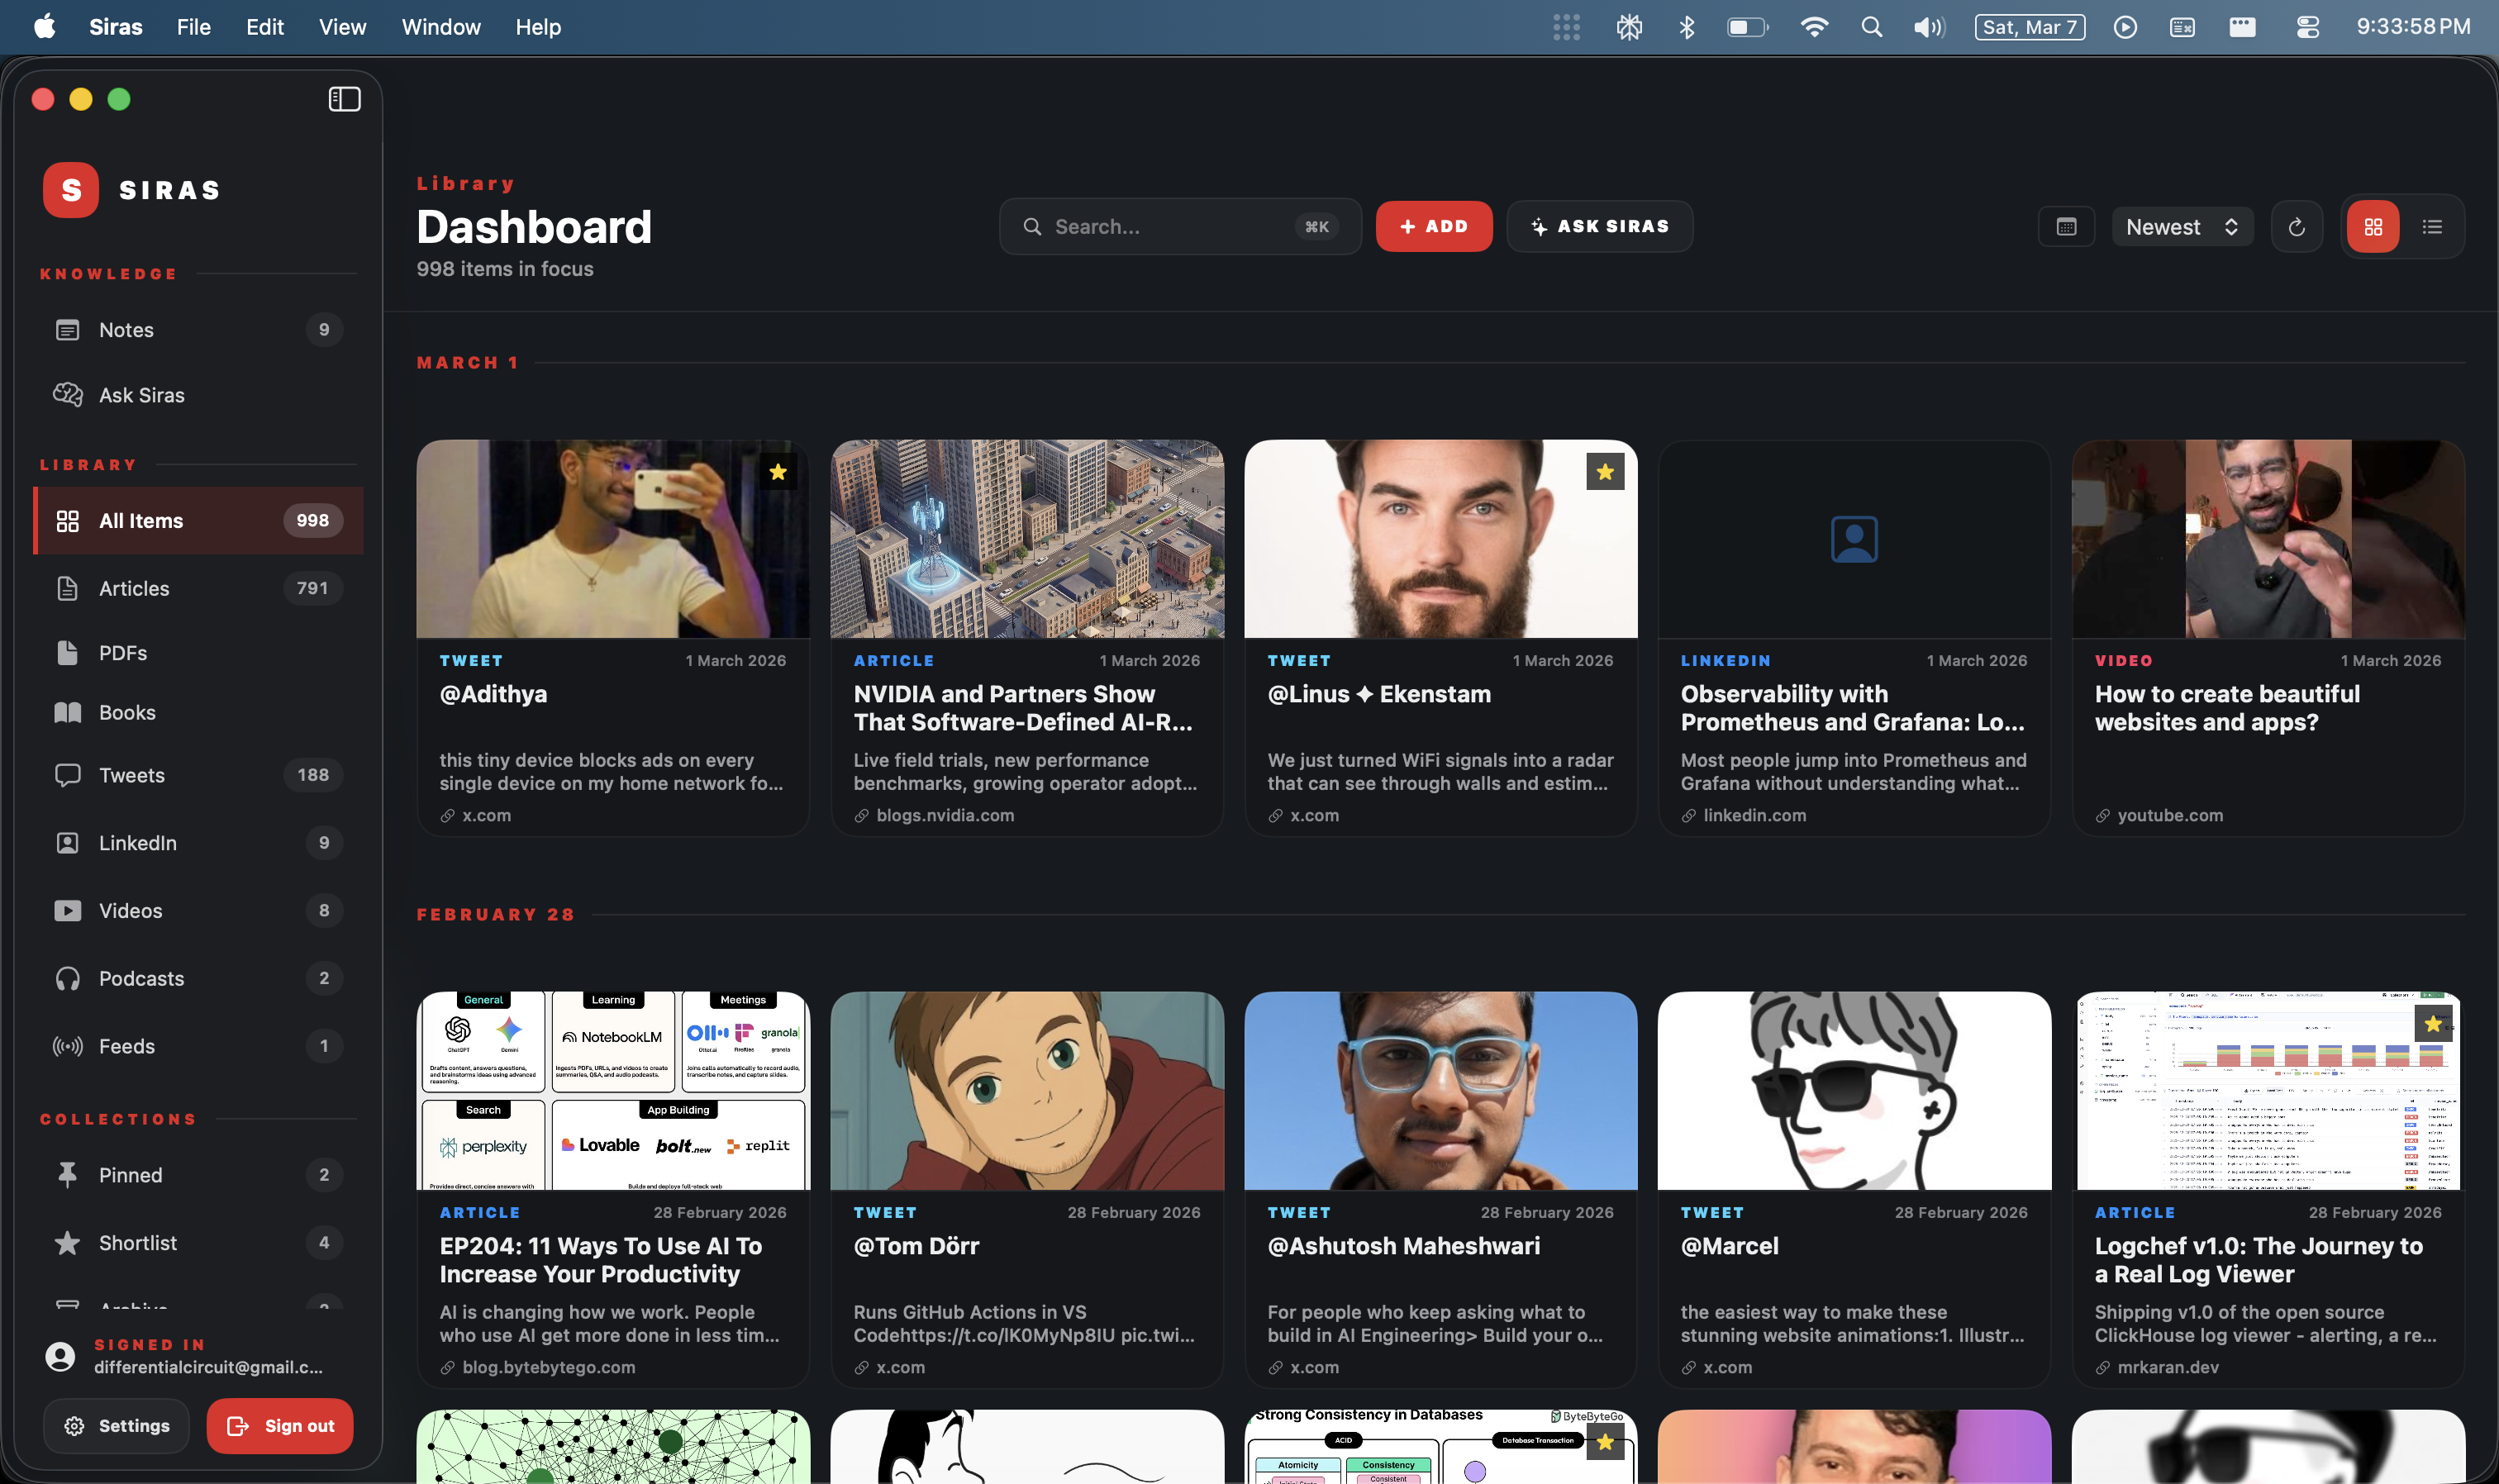Screen dimensions: 2499x1484
Task: Open the Notes section in sidebar
Action: point(126,329)
